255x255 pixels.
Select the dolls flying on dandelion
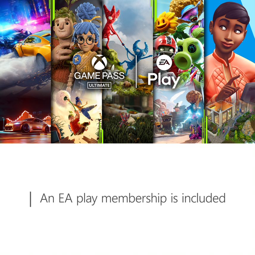coord(76,114)
